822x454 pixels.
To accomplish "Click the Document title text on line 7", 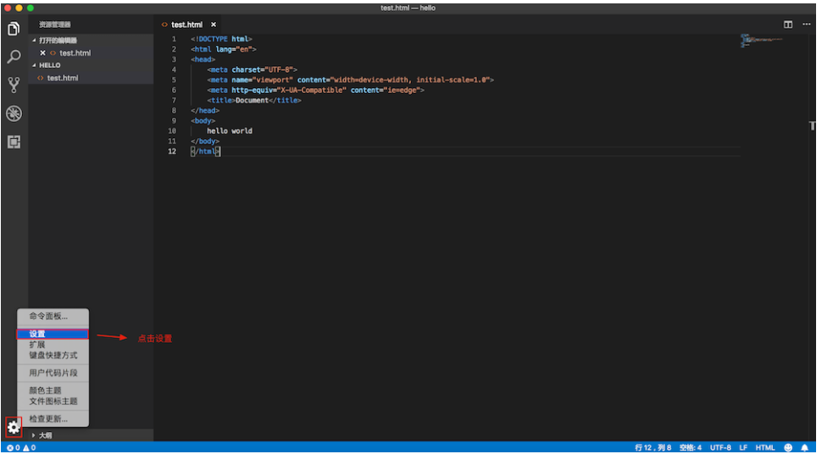I will [252, 100].
